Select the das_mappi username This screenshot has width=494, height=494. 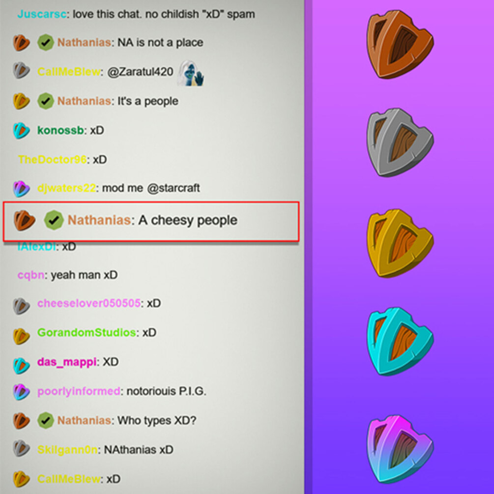66,362
